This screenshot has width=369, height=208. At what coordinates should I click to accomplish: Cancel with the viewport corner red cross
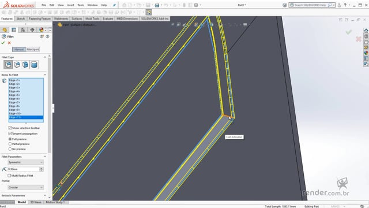pos(359,39)
